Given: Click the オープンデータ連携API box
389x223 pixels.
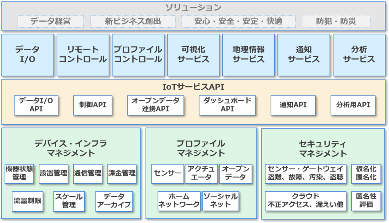Looking at the screenshot, I should (x=155, y=105).
